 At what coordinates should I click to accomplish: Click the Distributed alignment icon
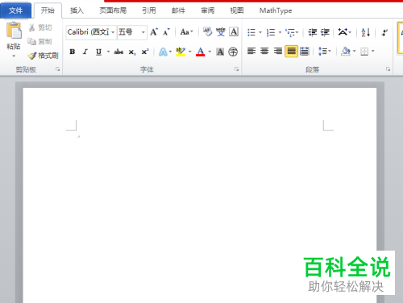305,51
